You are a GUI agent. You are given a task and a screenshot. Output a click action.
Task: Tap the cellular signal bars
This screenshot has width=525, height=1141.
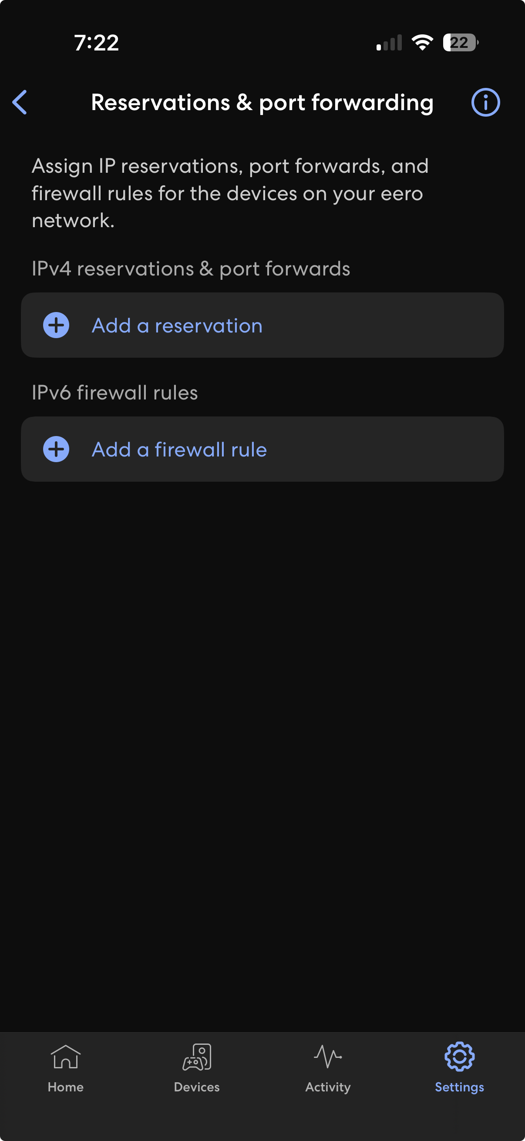coord(389,43)
